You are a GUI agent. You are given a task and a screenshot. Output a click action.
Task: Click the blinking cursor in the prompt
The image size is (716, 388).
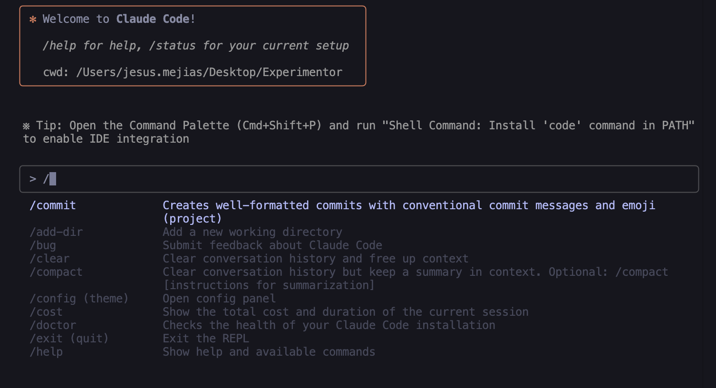point(53,179)
